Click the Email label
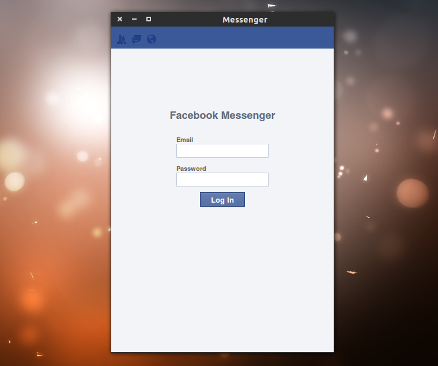The width and height of the screenshot is (438, 366). (x=184, y=140)
